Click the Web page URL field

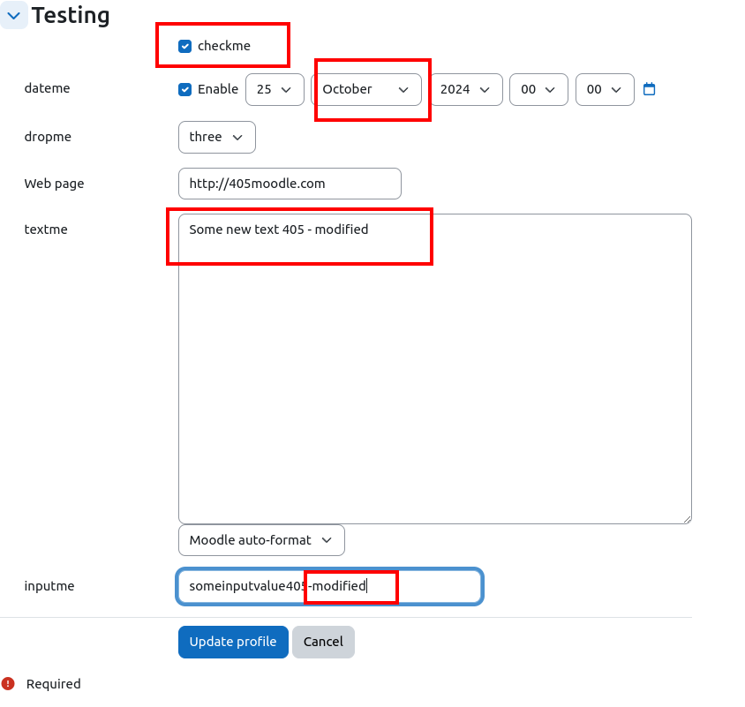pos(290,184)
